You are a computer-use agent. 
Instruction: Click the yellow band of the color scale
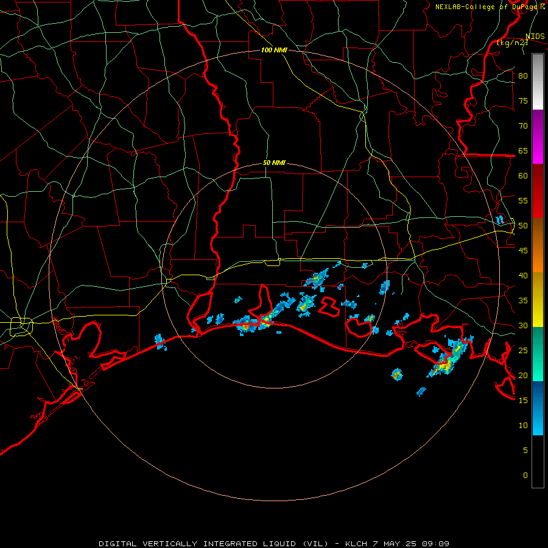pyautogui.click(x=538, y=300)
